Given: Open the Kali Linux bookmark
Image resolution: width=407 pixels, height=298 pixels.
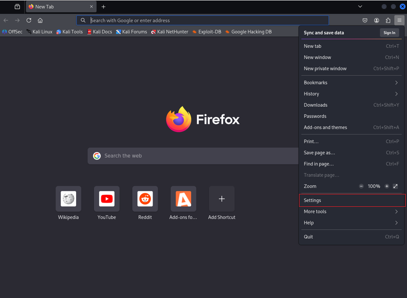Looking at the screenshot, I should click(x=39, y=32).
